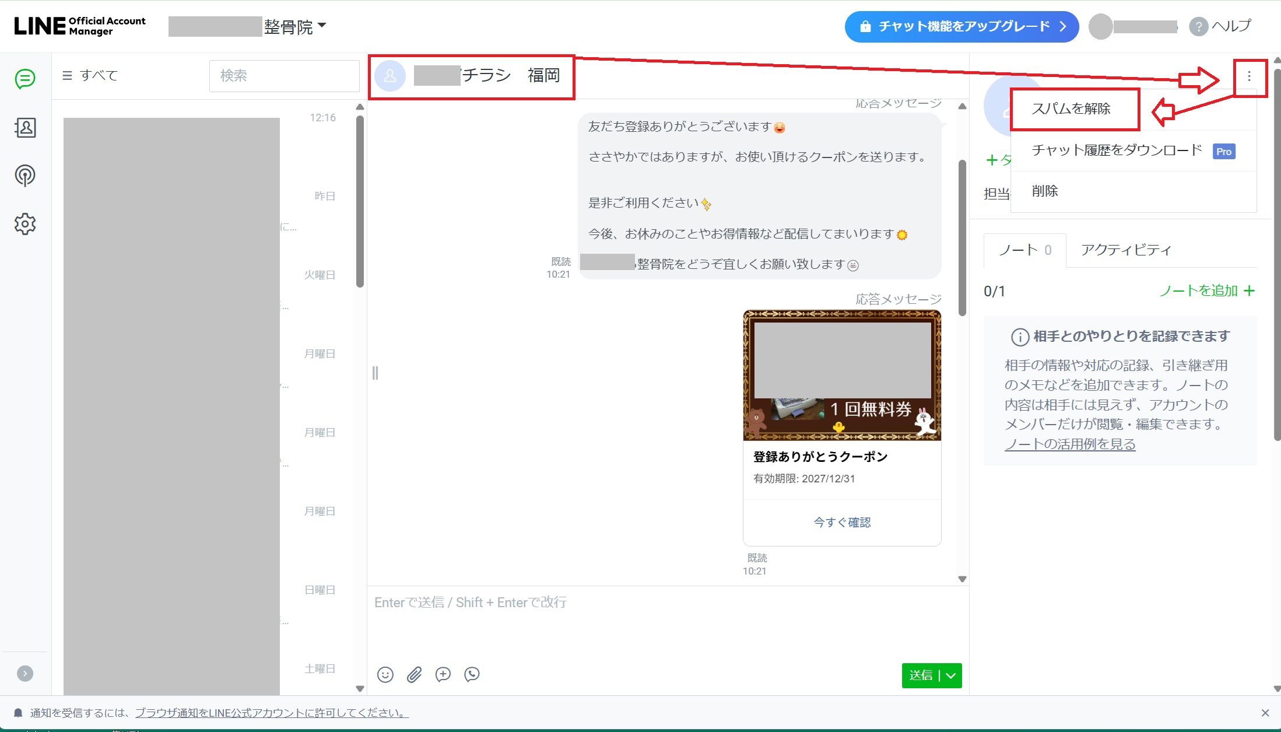Dismiss the notification bar with X
This screenshot has height=732, width=1281.
point(1265,713)
